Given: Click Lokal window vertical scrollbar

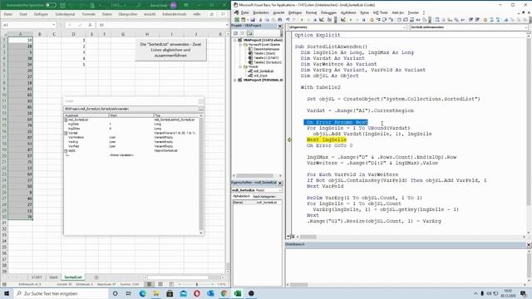Looking at the screenshot, I should [x=201, y=174].
